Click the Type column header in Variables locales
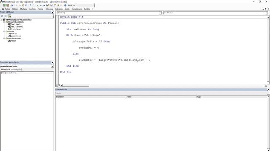Viewport: 270px width, 151px height. pos(232,97)
